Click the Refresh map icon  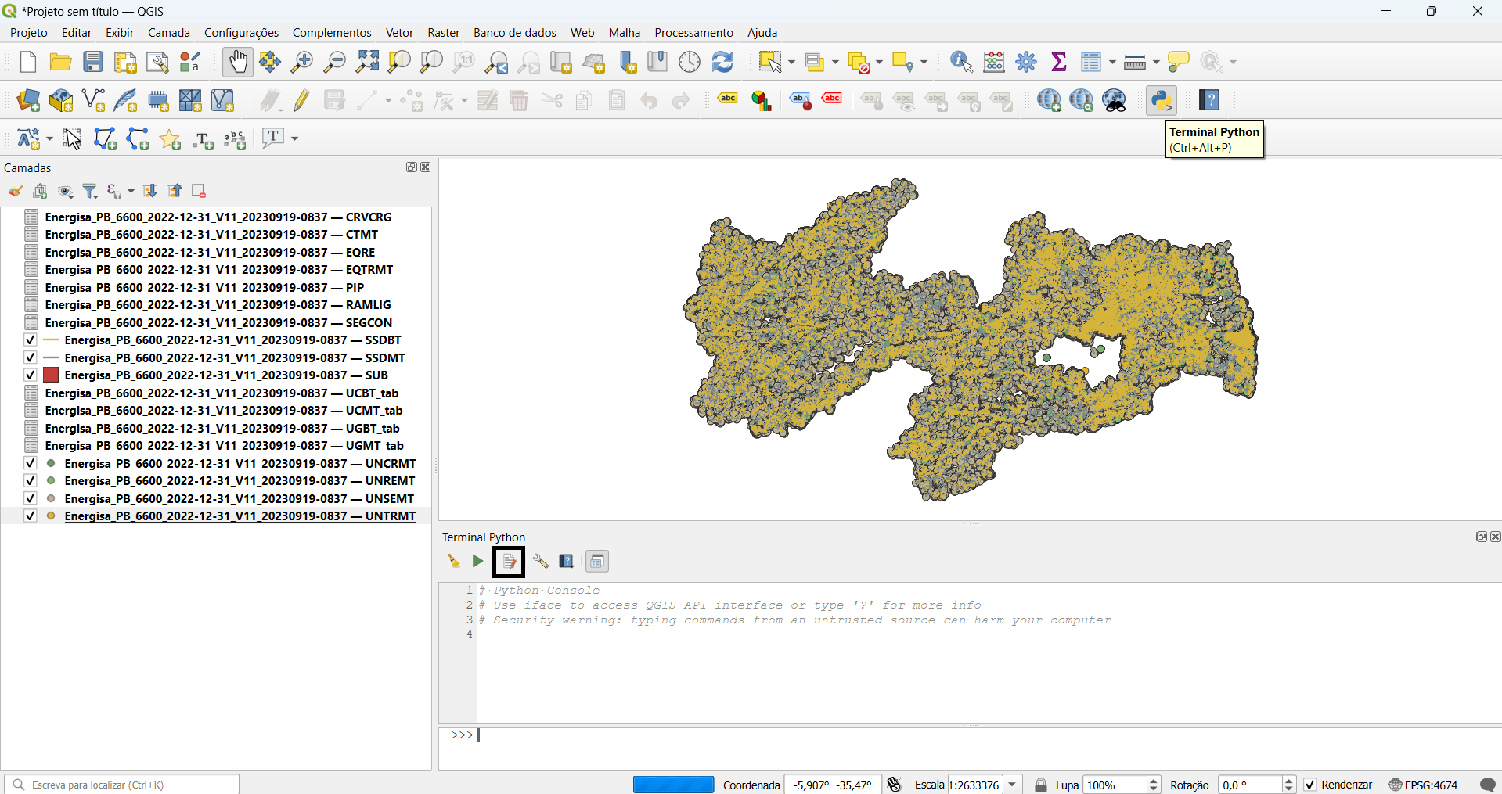click(x=722, y=62)
